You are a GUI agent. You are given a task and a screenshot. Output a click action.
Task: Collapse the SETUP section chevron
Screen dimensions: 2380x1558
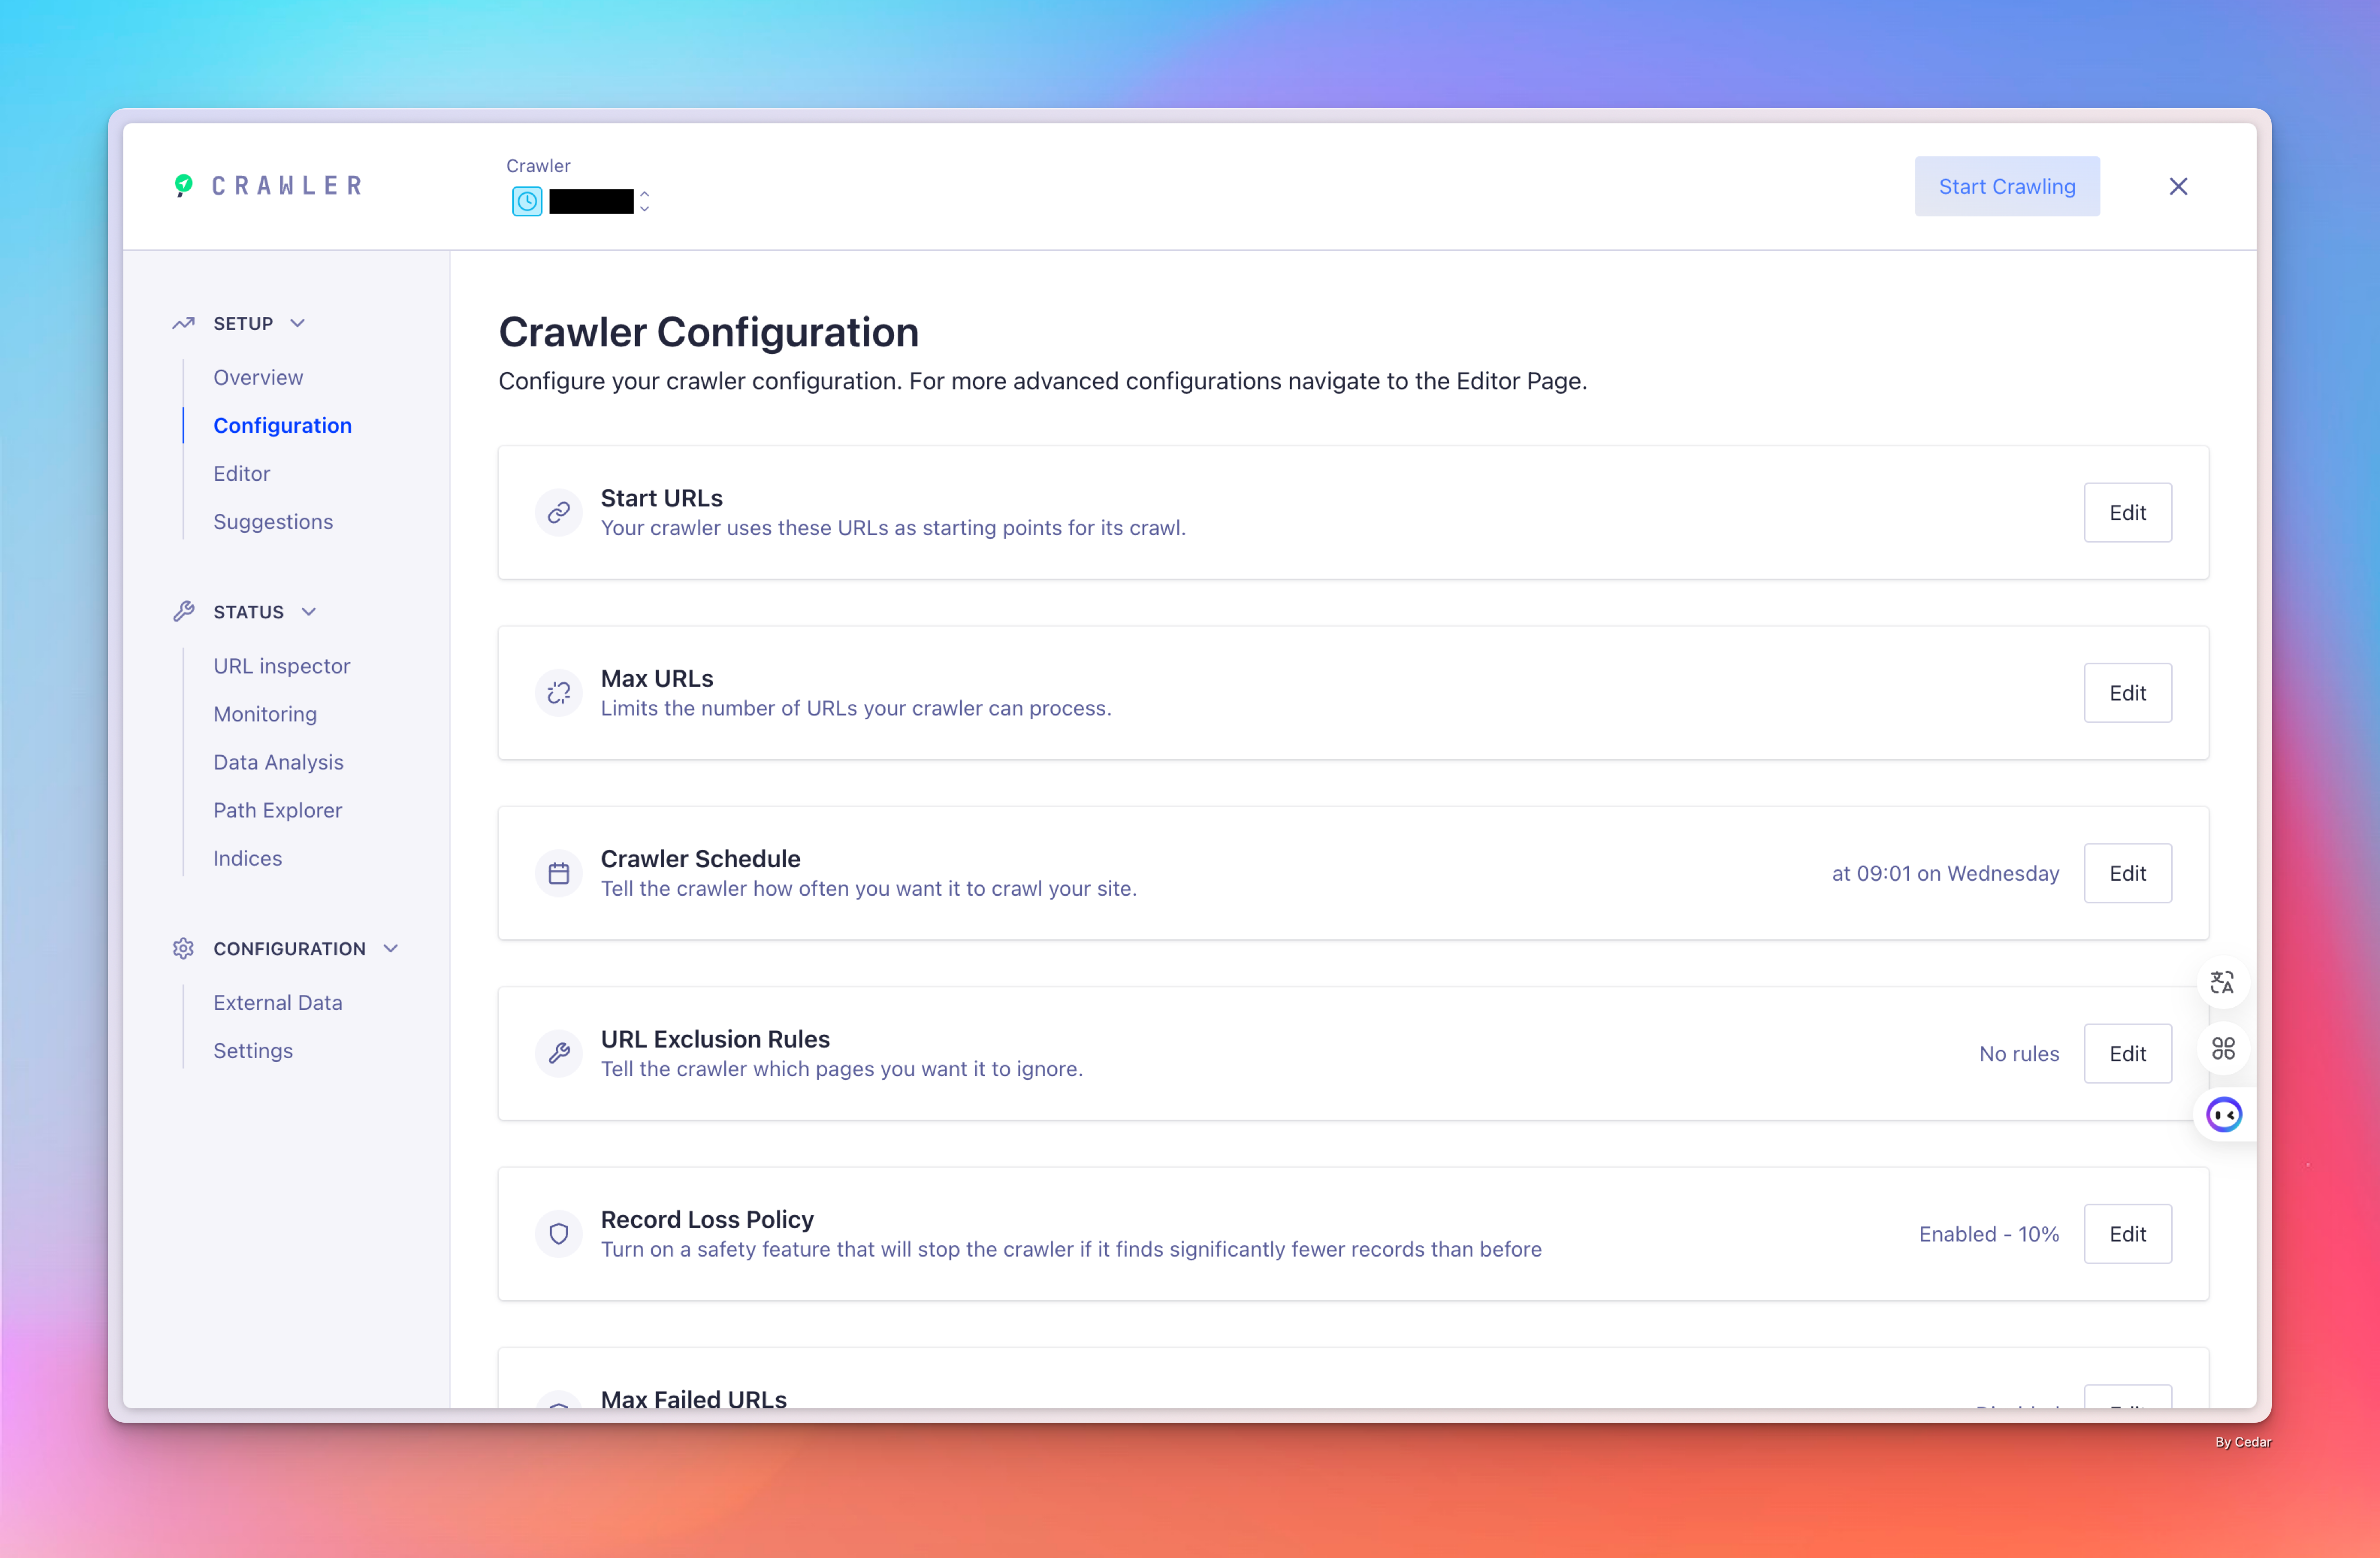[297, 323]
